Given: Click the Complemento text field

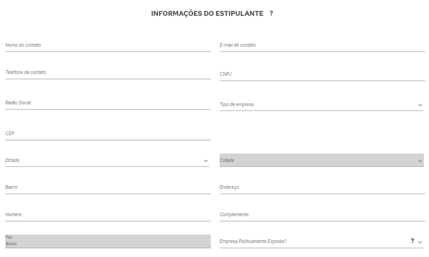Looking at the screenshot, I should point(322,215).
